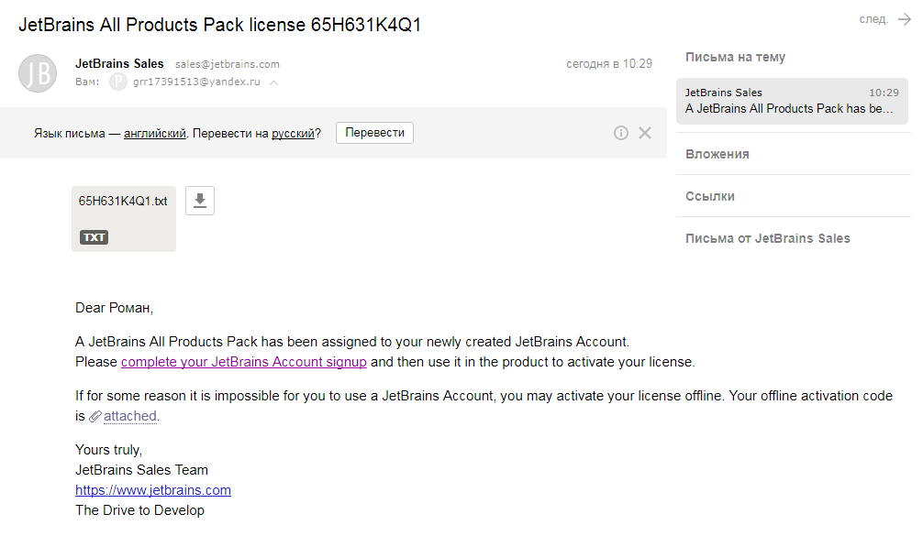Click the TXT file type badge
923x536 pixels.
(x=95, y=237)
